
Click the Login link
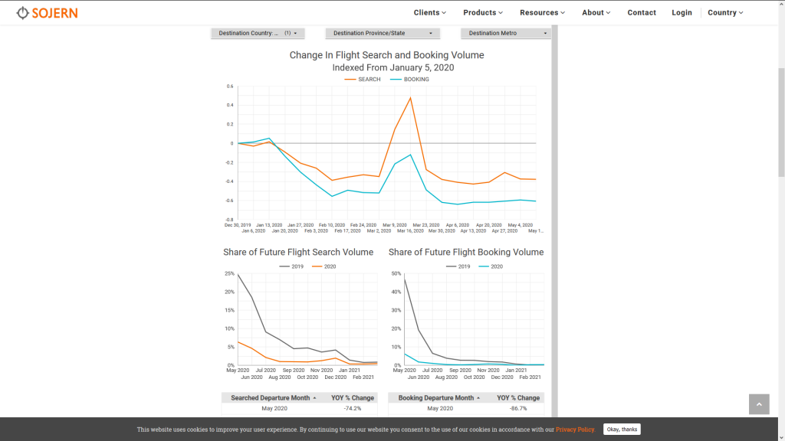[682, 13]
